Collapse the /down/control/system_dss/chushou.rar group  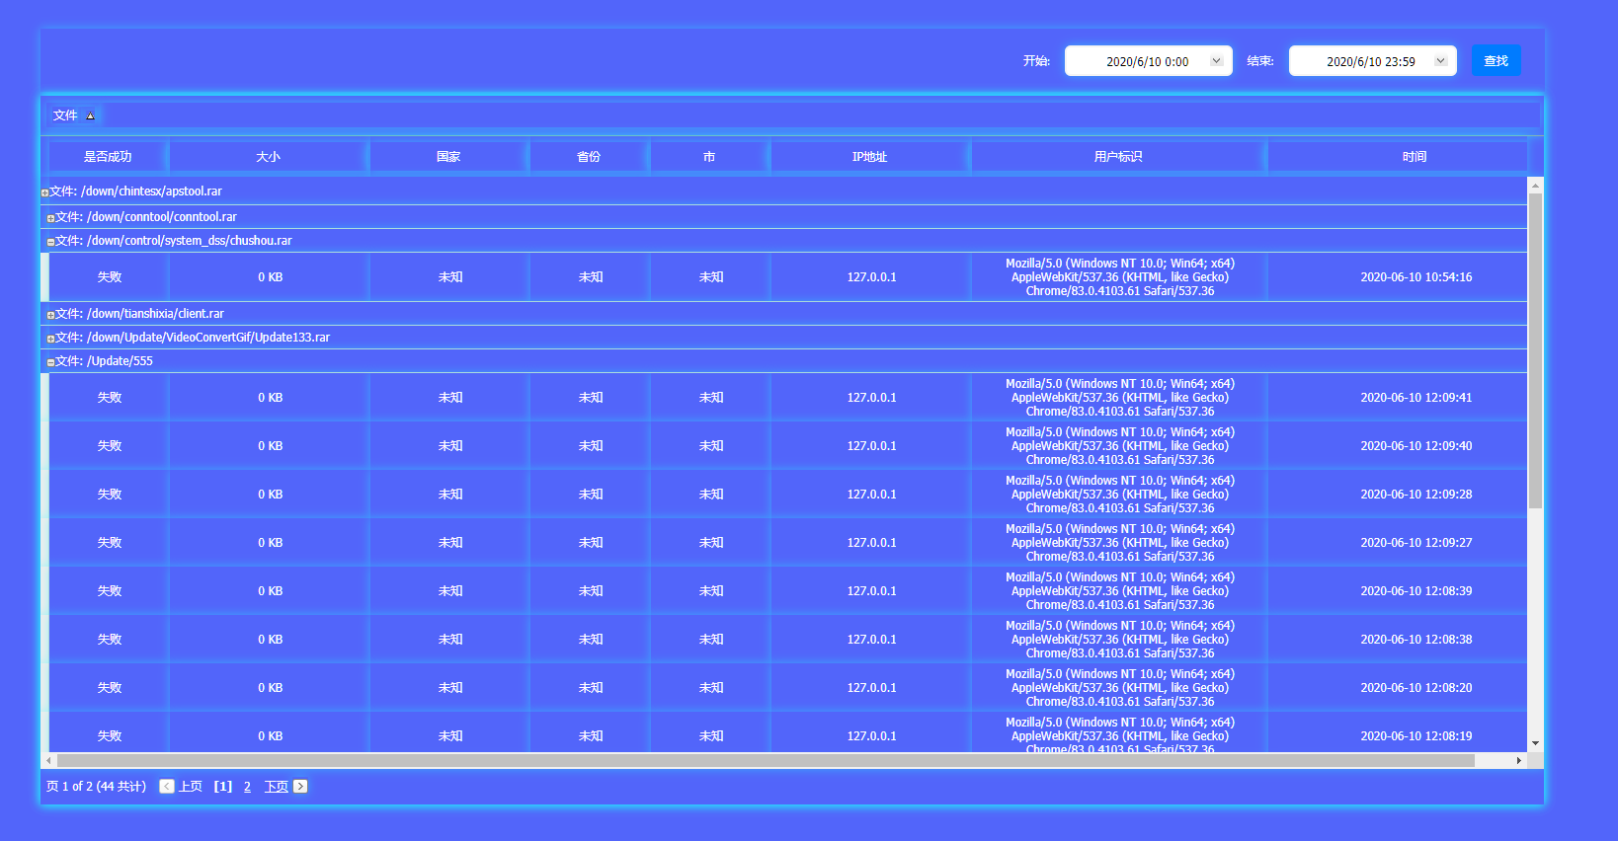tap(50, 242)
